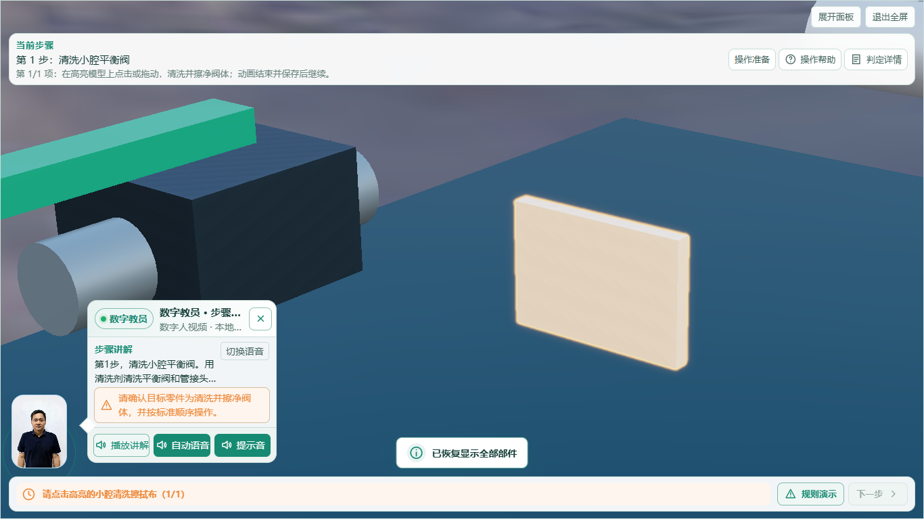This screenshot has height=519, width=924.
Task: Click clock icon in bottom hint bar
Action: pyautogui.click(x=28, y=494)
